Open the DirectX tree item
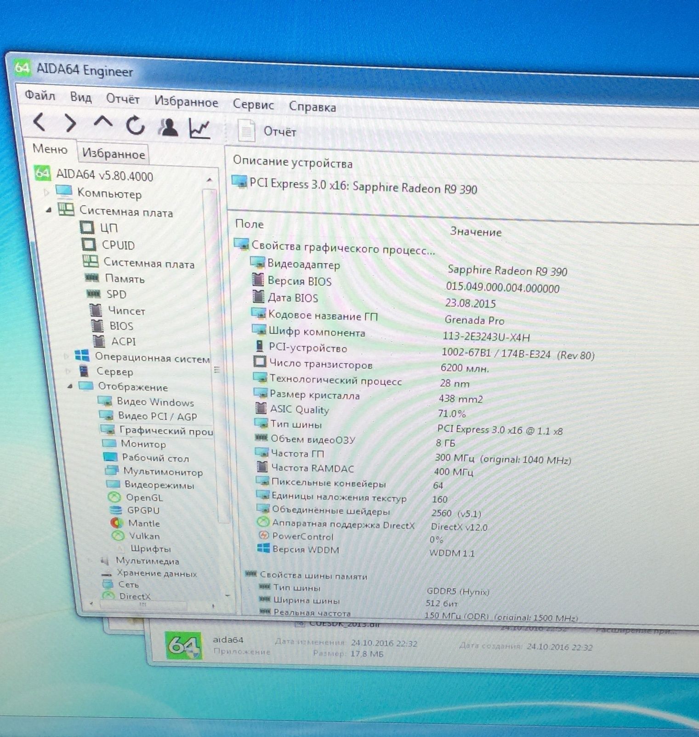The height and width of the screenshot is (737, 699). point(127,596)
